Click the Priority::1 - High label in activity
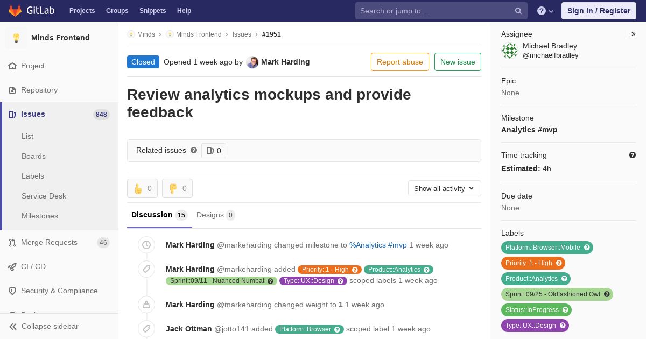Screen dimensions: 646x339 click(329, 270)
